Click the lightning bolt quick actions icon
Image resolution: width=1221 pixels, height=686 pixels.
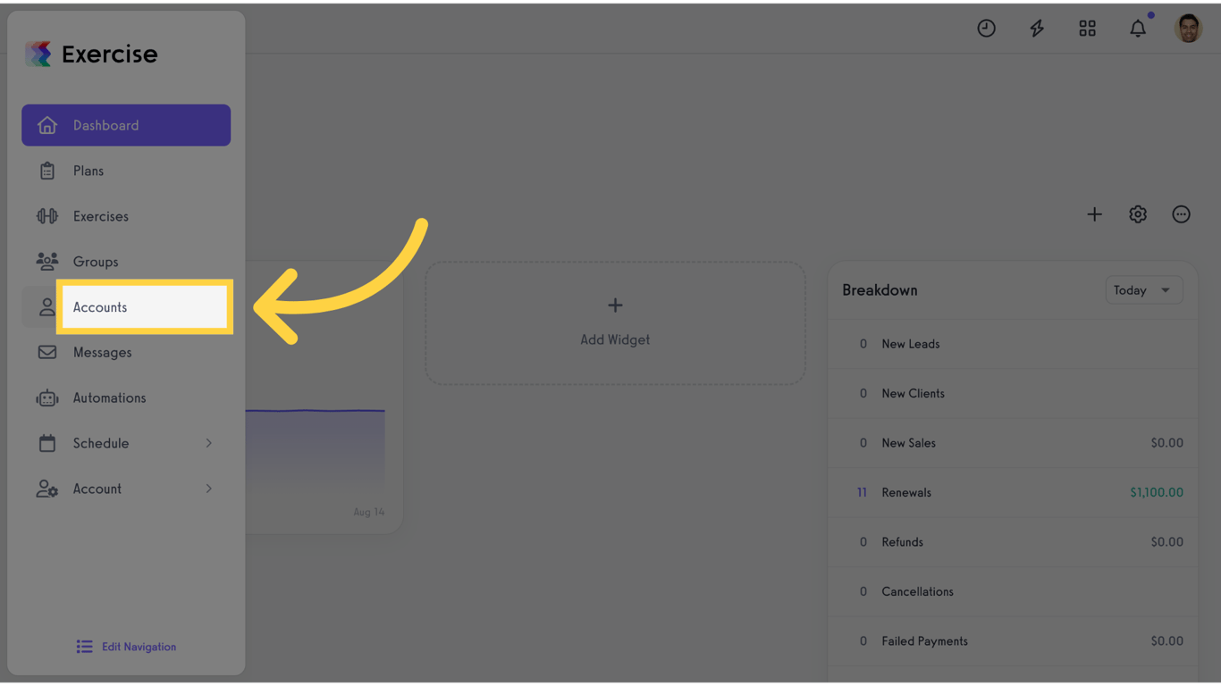click(x=1037, y=29)
